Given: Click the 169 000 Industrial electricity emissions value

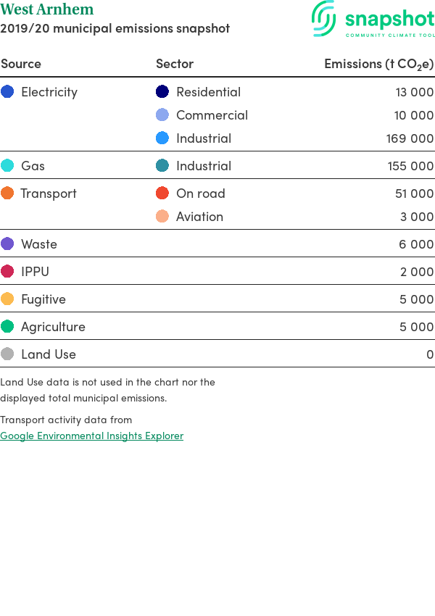Looking at the screenshot, I should coord(410,138).
